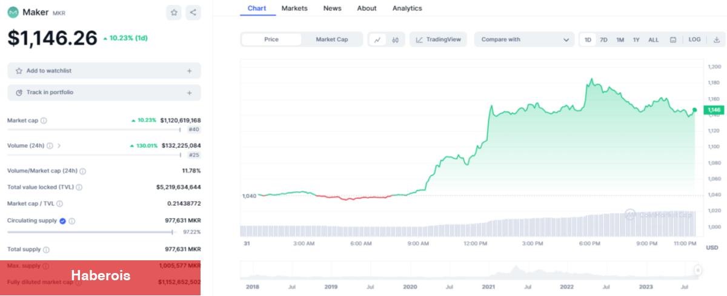Click verified badge next to Circulating supply
This screenshot has height=296, width=727.
[x=62, y=221]
